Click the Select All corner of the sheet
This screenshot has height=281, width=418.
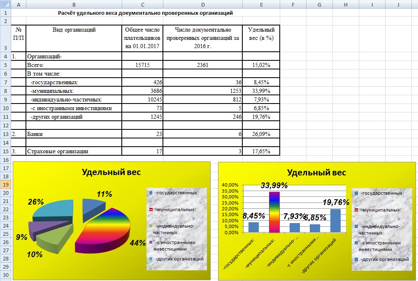coord(5,4)
